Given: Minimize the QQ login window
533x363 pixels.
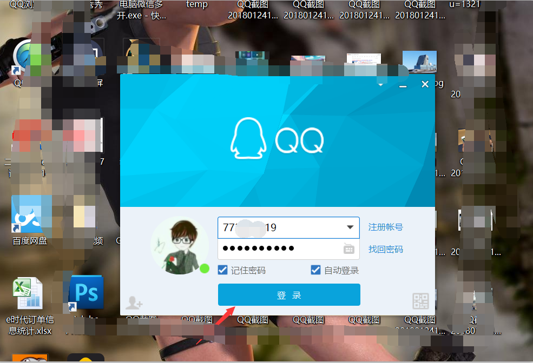Looking at the screenshot, I should point(403,86).
